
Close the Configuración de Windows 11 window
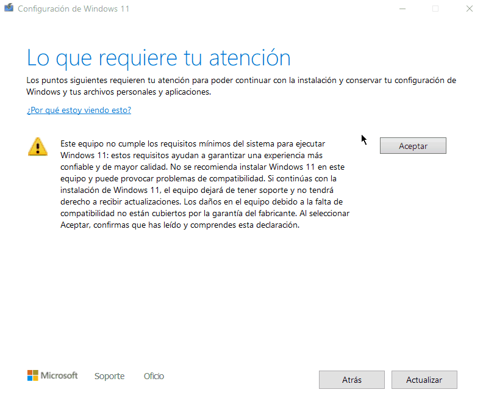point(469,9)
